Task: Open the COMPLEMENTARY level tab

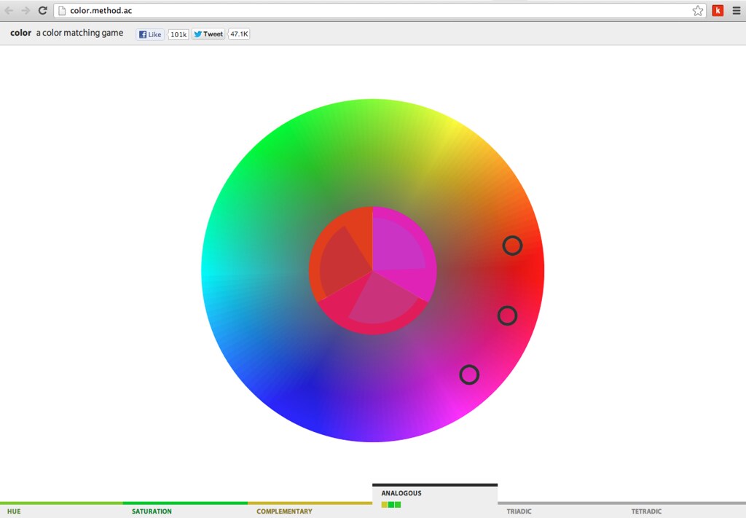Action: (284, 511)
